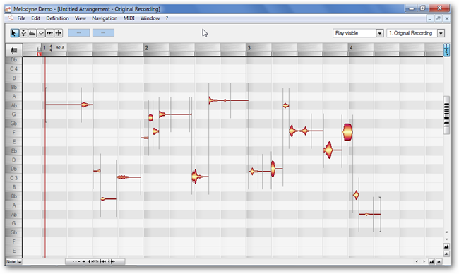This screenshot has height=274, width=459.
Task: Open the Original Recording track dropdown arrow
Action: 441,33
